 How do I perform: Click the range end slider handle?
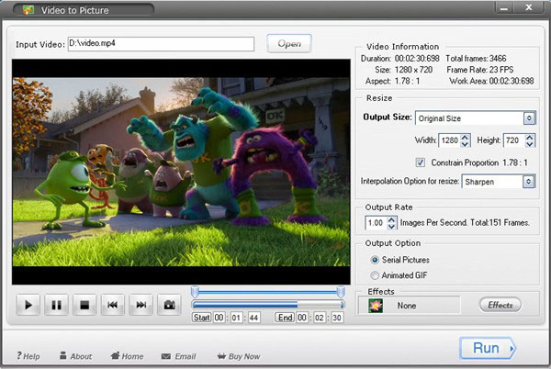click(x=340, y=291)
